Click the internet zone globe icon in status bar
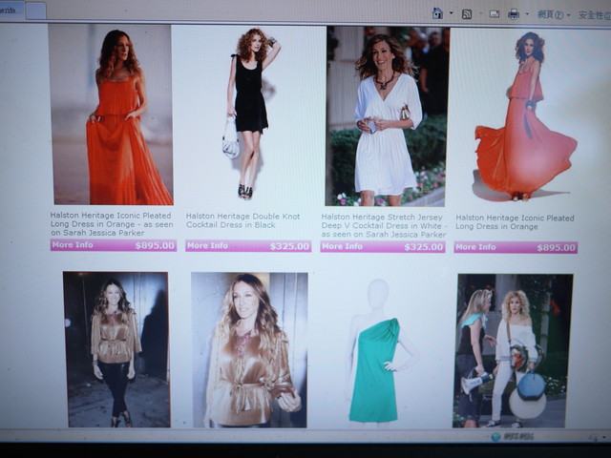This screenshot has width=611, height=458. (495, 437)
